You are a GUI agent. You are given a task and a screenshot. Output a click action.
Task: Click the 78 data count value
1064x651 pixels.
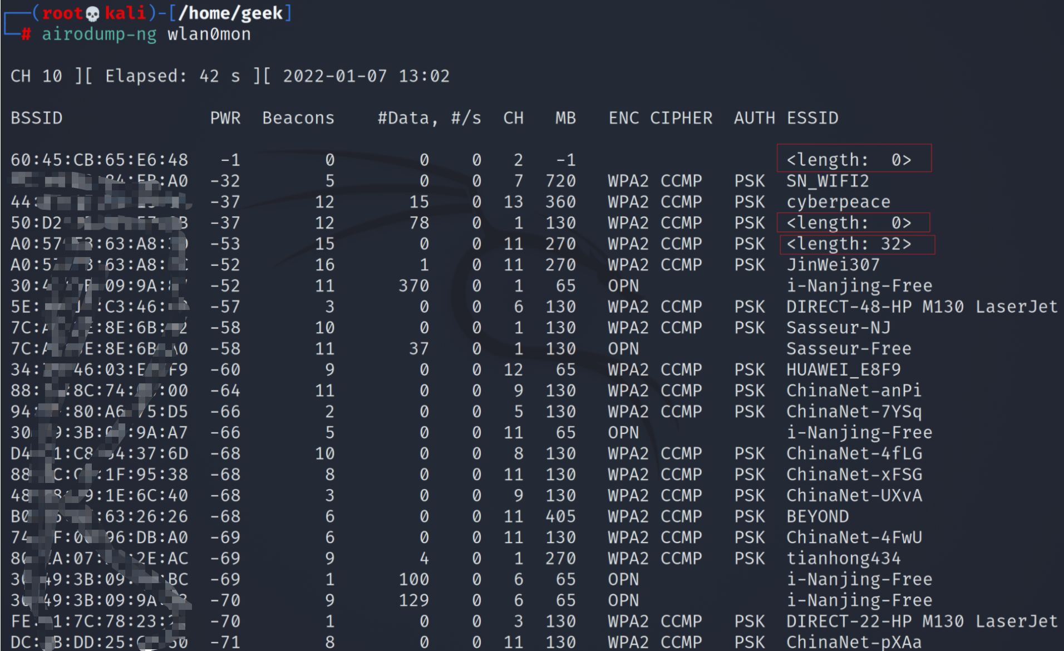point(419,223)
